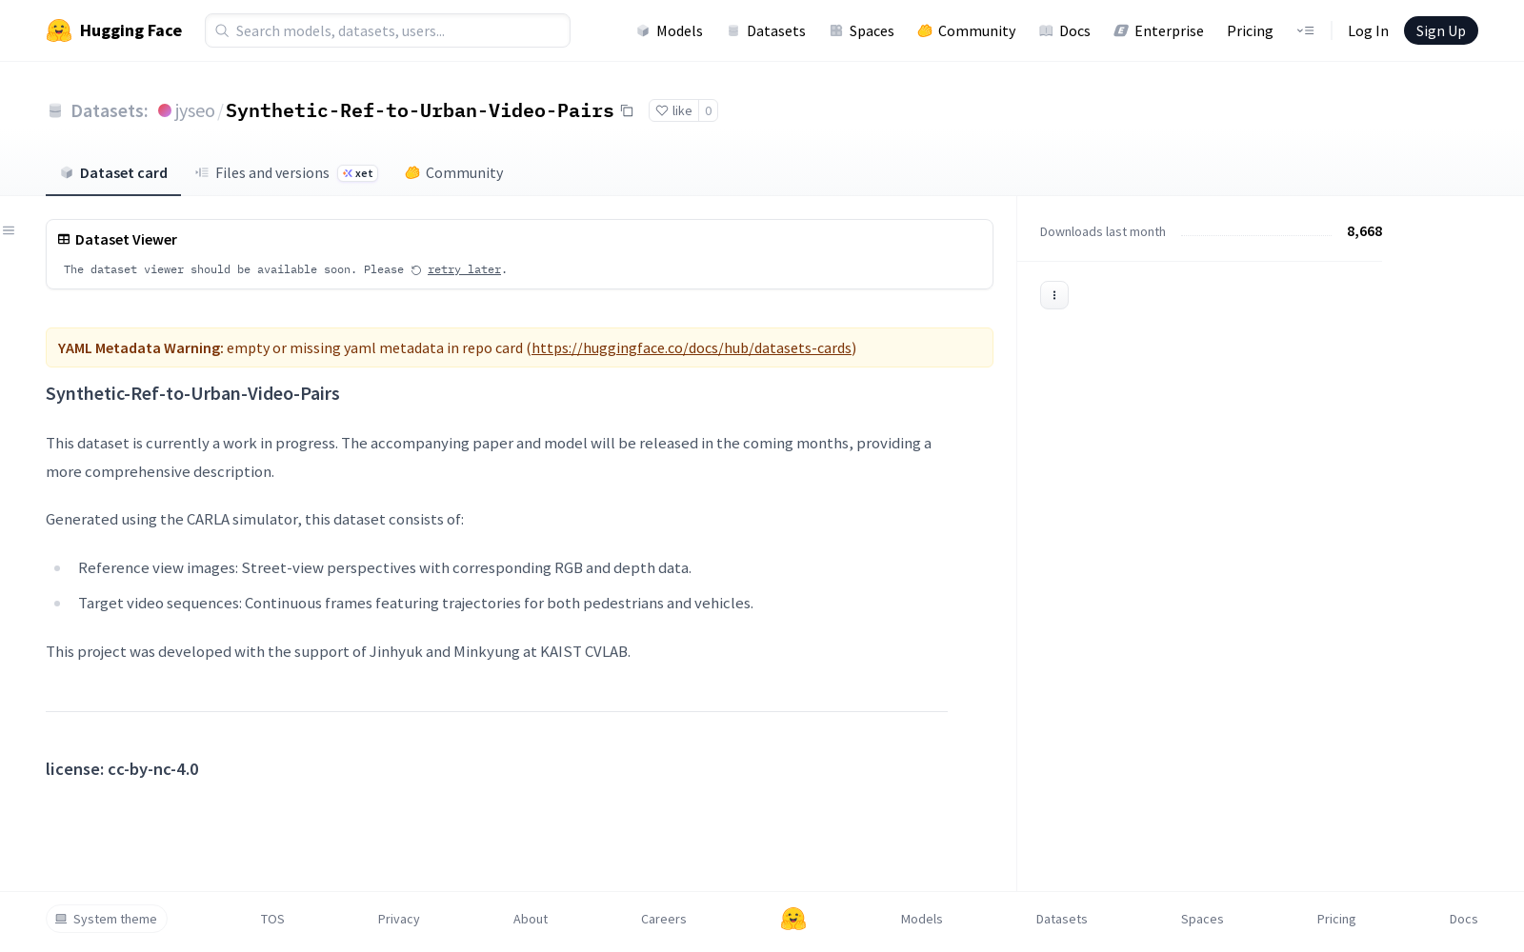Switch to Files and versions tab
This screenshot has height=952, width=1524.
287,173
